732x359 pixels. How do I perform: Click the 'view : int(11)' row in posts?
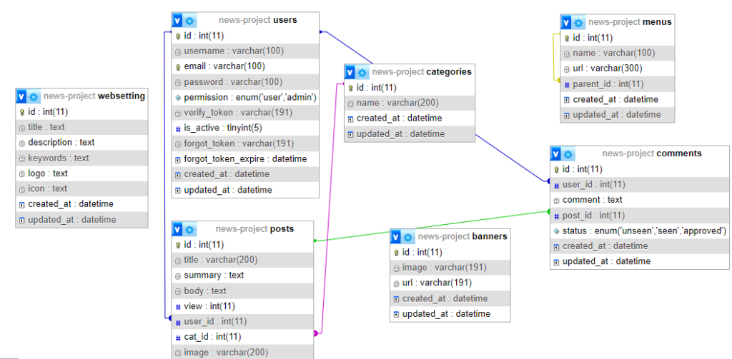[x=243, y=306]
